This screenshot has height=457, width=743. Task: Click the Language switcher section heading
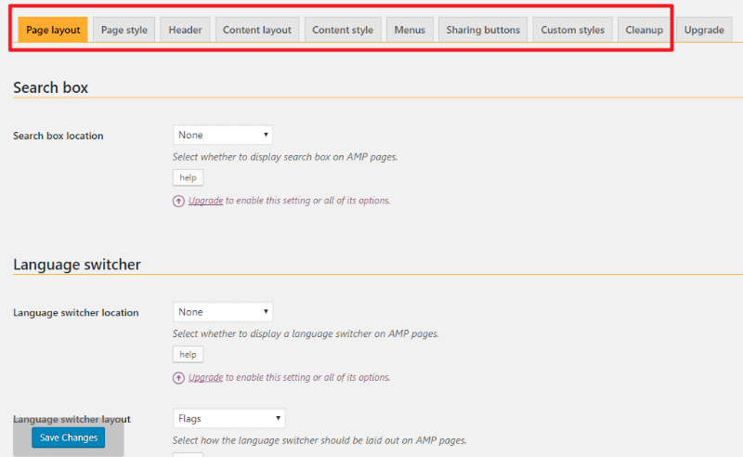pyautogui.click(x=77, y=265)
